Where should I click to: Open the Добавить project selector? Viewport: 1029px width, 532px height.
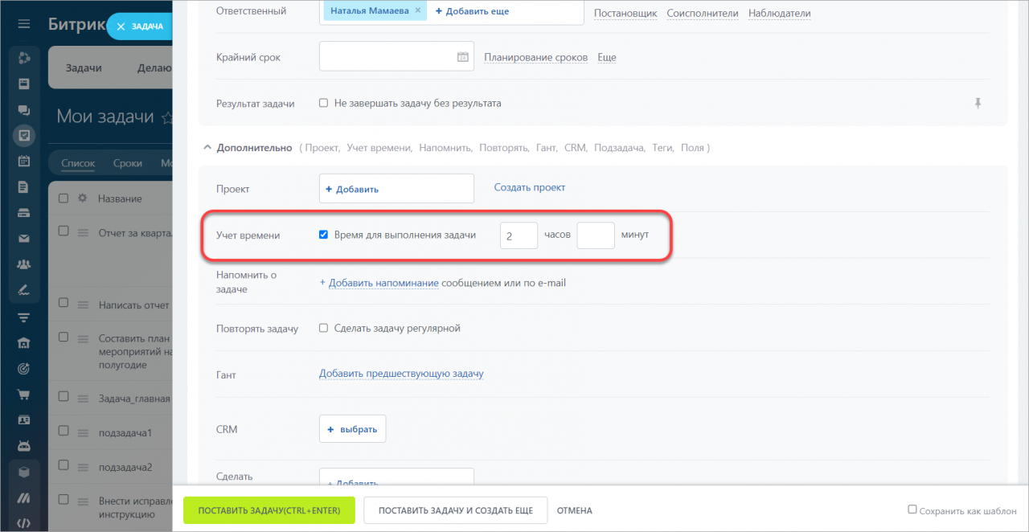pyautogui.click(x=396, y=189)
